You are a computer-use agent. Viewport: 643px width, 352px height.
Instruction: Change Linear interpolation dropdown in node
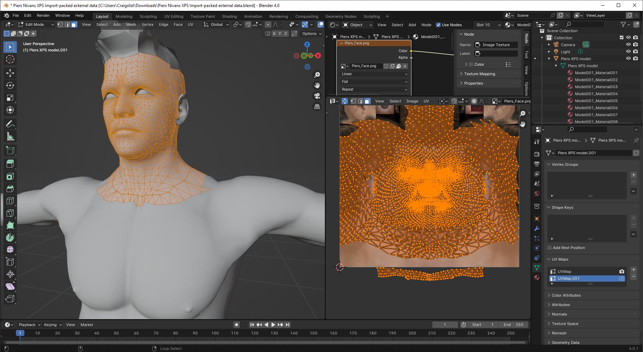coord(374,74)
